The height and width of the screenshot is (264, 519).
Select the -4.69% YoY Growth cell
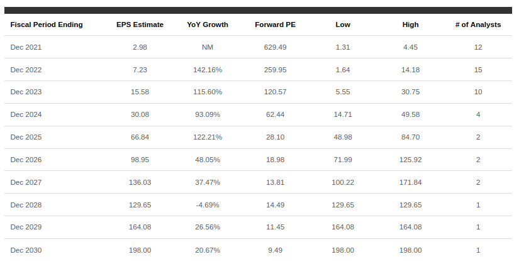point(208,205)
